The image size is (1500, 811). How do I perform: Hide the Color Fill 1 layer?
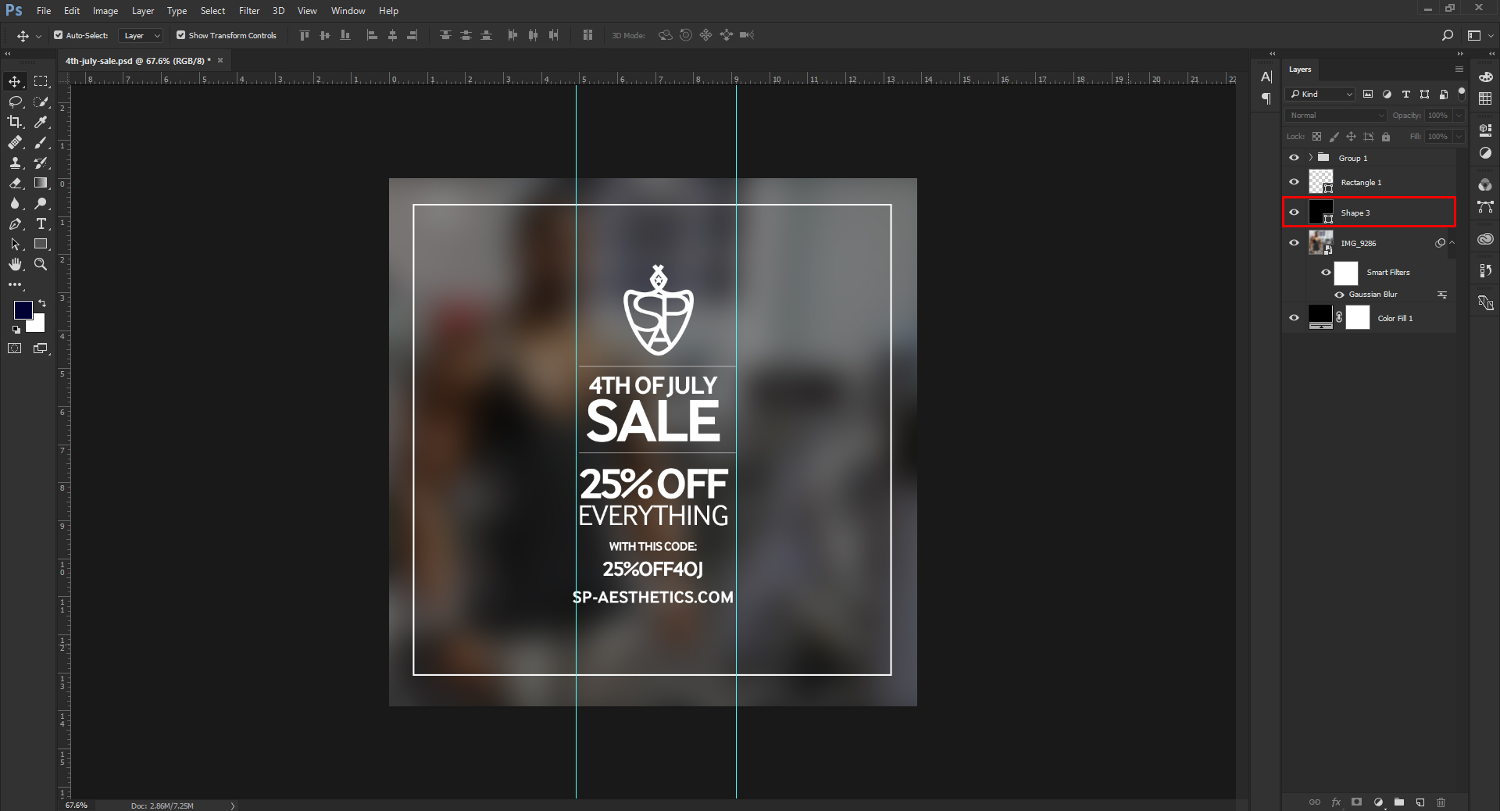click(x=1294, y=318)
